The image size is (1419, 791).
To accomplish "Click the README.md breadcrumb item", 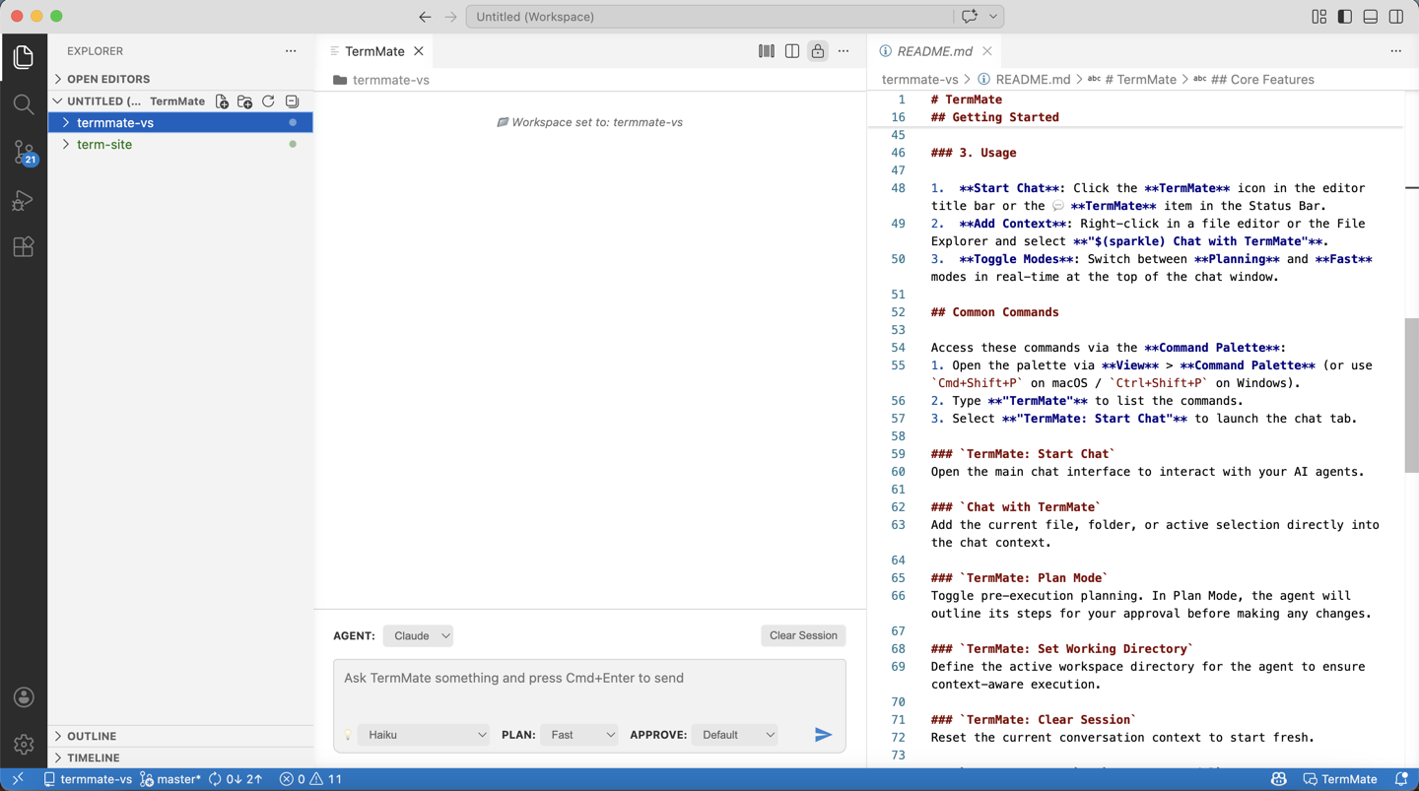I will pos(1033,80).
